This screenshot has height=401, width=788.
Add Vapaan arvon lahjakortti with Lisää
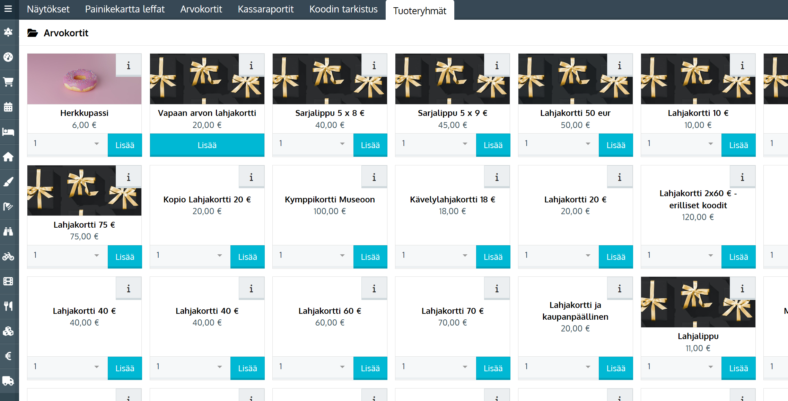[207, 145]
